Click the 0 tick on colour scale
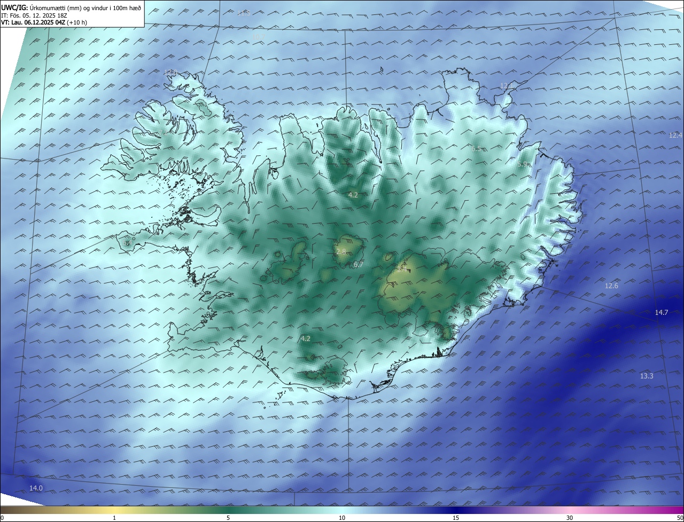 (x=2, y=518)
